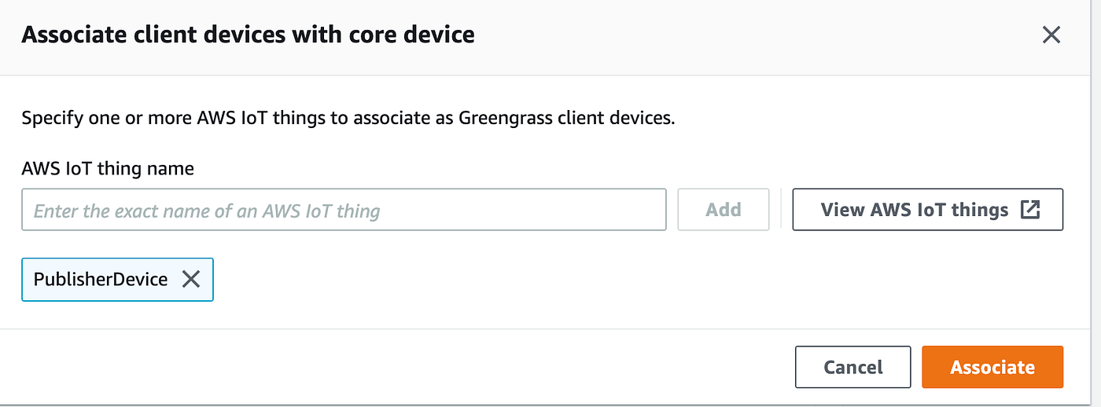Click the dialog footer's empty area beside Cancel
The height and width of the screenshot is (407, 1101).
click(x=393, y=367)
